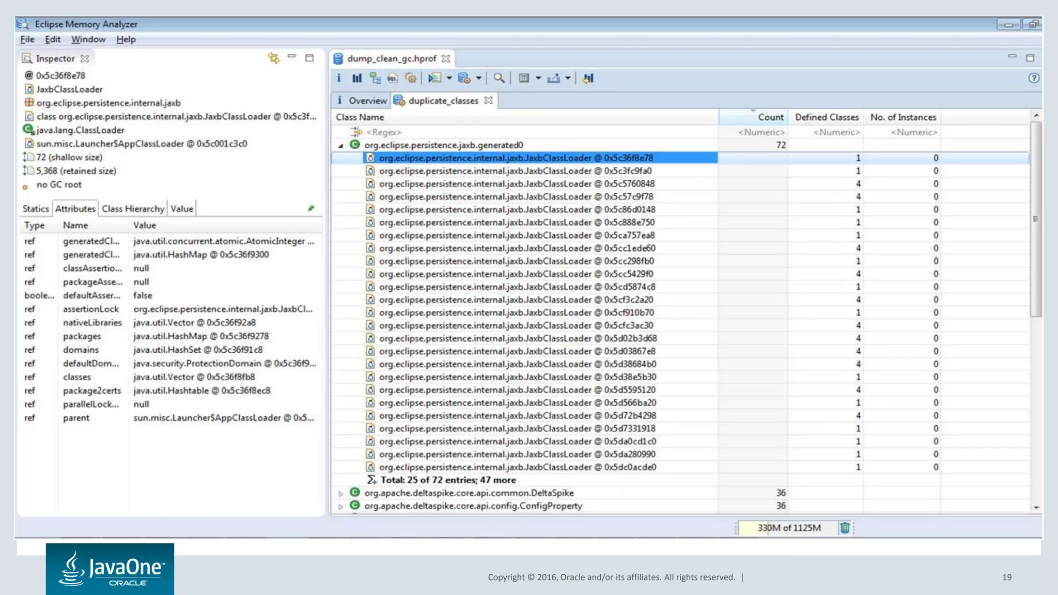Collapse the org.eclipse.persistence.jaxb.generated0 node
The height and width of the screenshot is (595, 1058).
pyautogui.click(x=341, y=146)
